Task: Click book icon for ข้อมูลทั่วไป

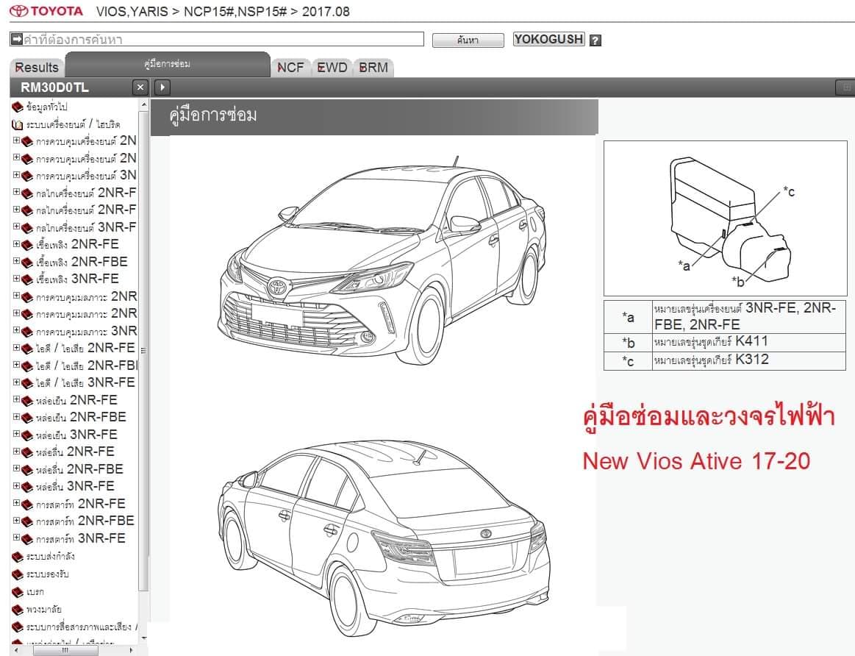Action: click(x=18, y=107)
